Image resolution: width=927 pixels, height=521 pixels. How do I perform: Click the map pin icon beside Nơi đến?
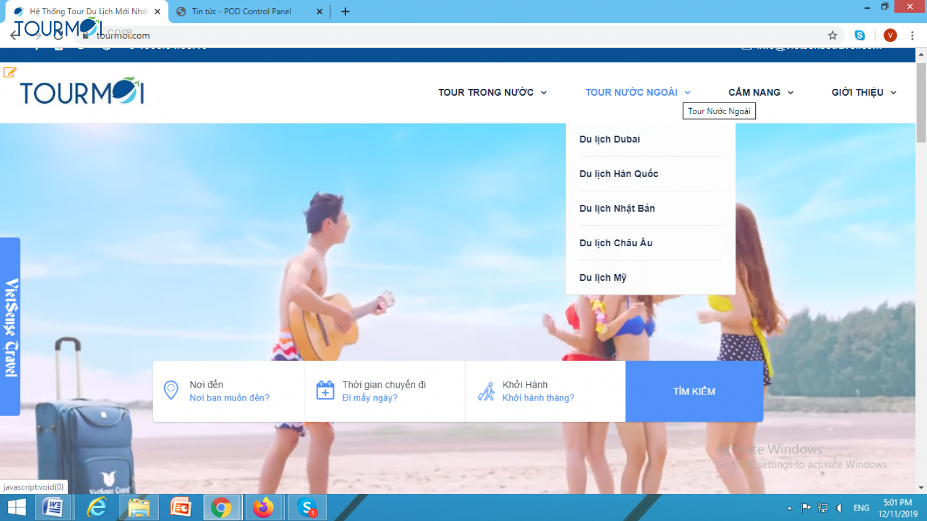[171, 390]
